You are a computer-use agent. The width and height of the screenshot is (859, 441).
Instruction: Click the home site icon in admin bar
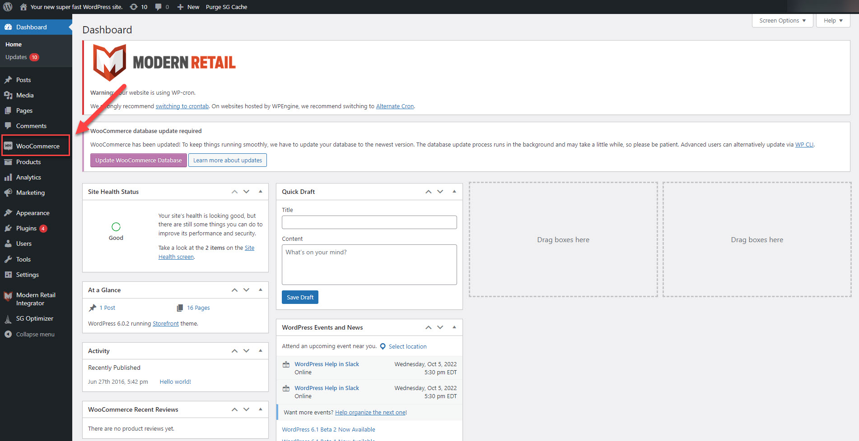pyautogui.click(x=23, y=7)
